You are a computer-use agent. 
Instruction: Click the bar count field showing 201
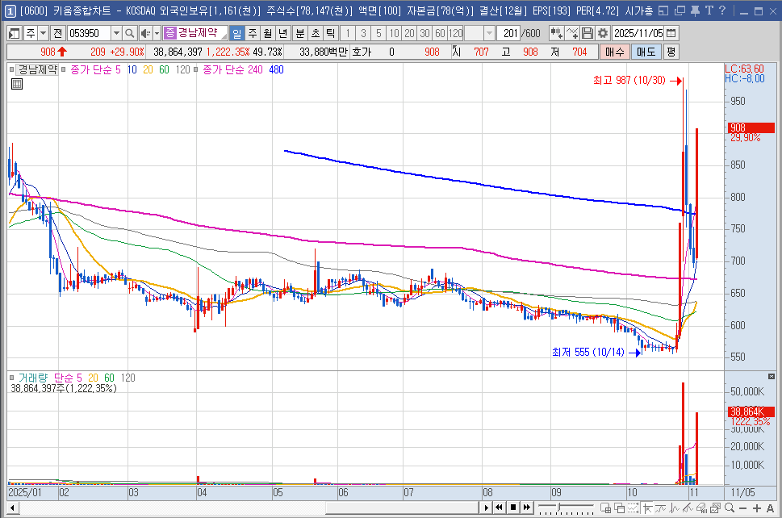pyautogui.click(x=508, y=33)
